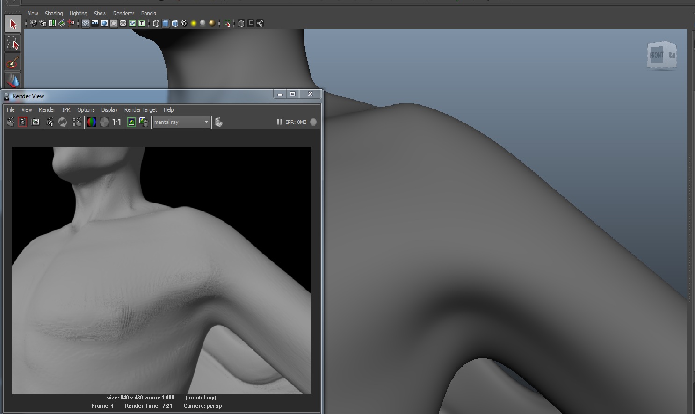Open Render View File menu
This screenshot has height=414, width=695.
pos(11,110)
